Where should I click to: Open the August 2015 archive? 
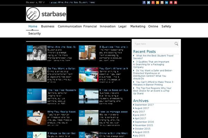[x=142, y=132]
